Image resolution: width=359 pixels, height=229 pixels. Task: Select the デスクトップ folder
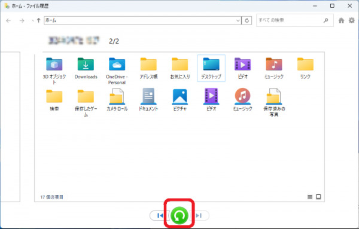point(211,68)
